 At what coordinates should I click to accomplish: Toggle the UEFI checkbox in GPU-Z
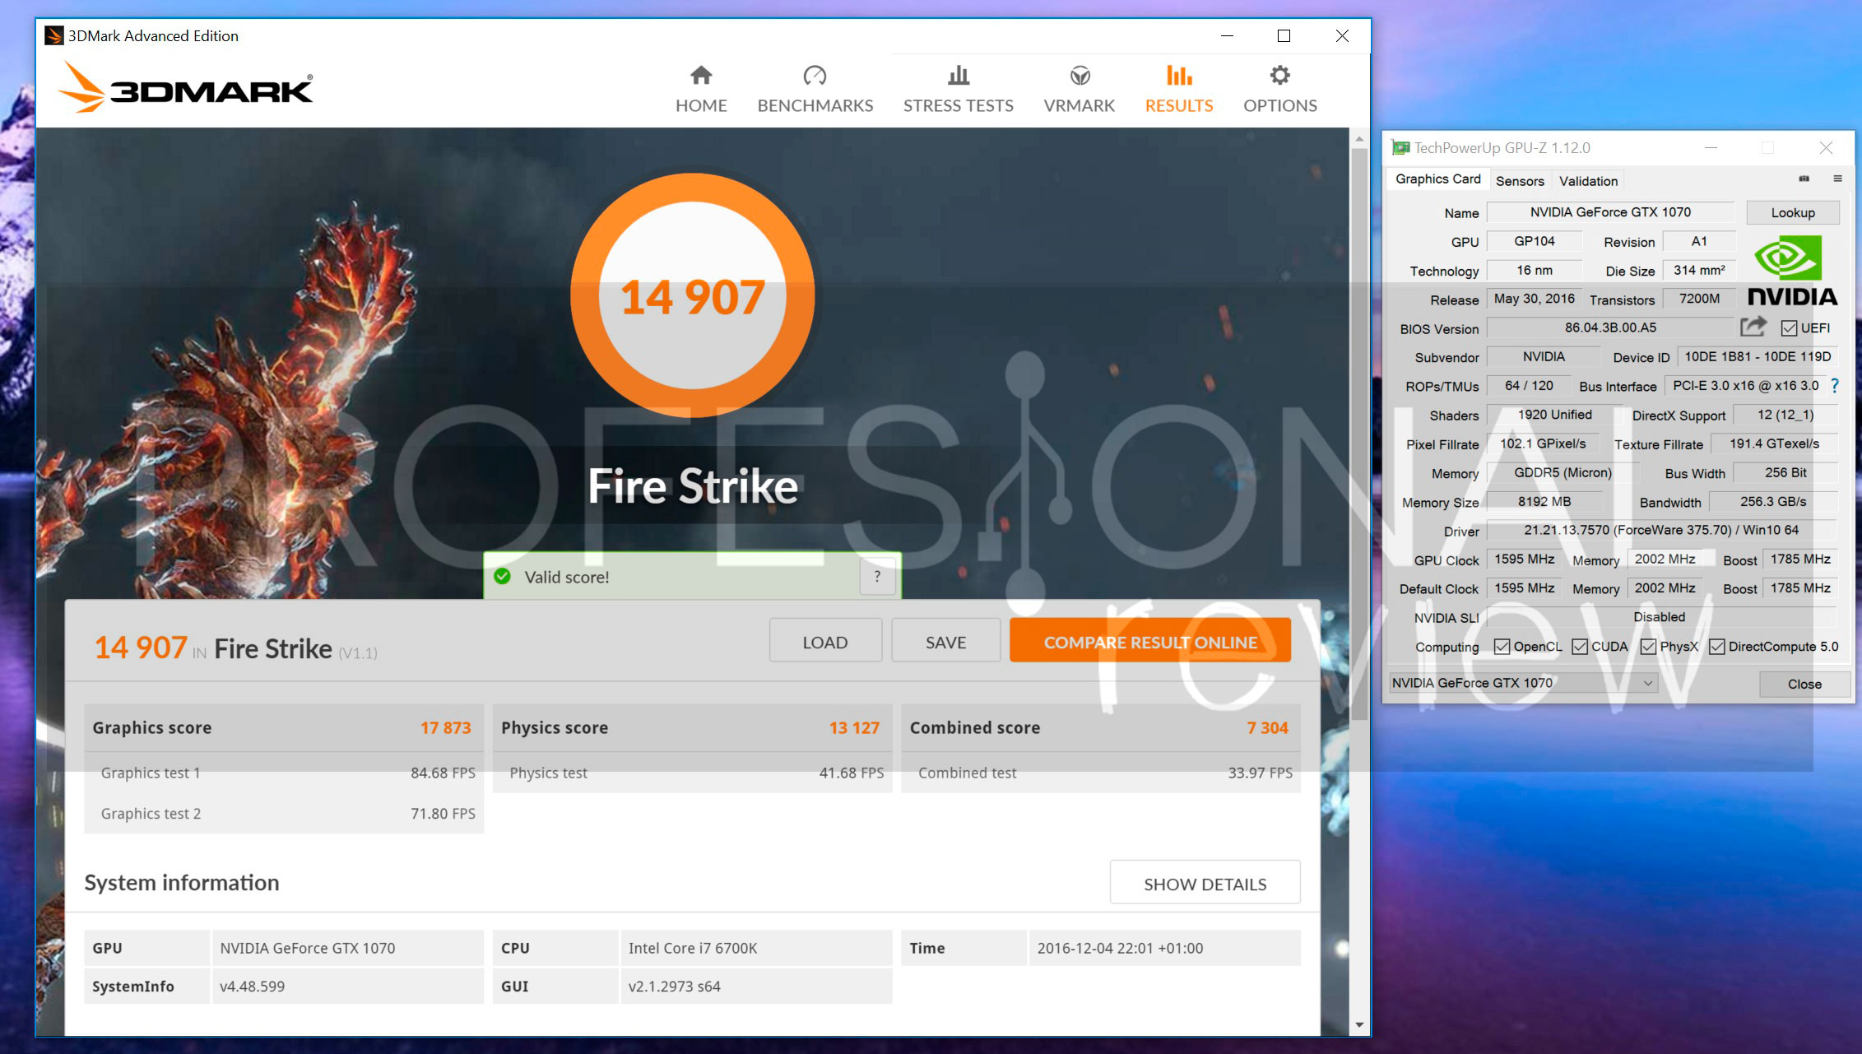pyautogui.click(x=1789, y=328)
